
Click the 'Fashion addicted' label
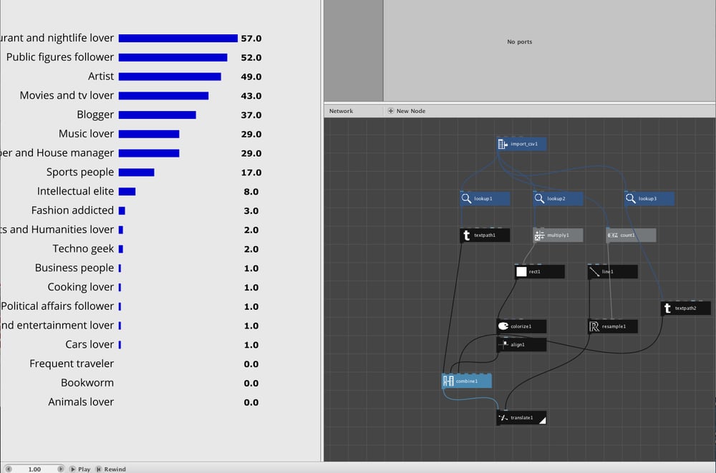(x=72, y=210)
